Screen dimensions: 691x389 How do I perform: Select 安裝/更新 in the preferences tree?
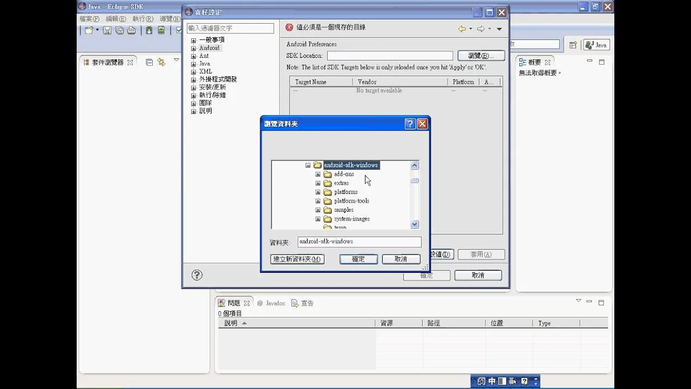pyautogui.click(x=212, y=87)
